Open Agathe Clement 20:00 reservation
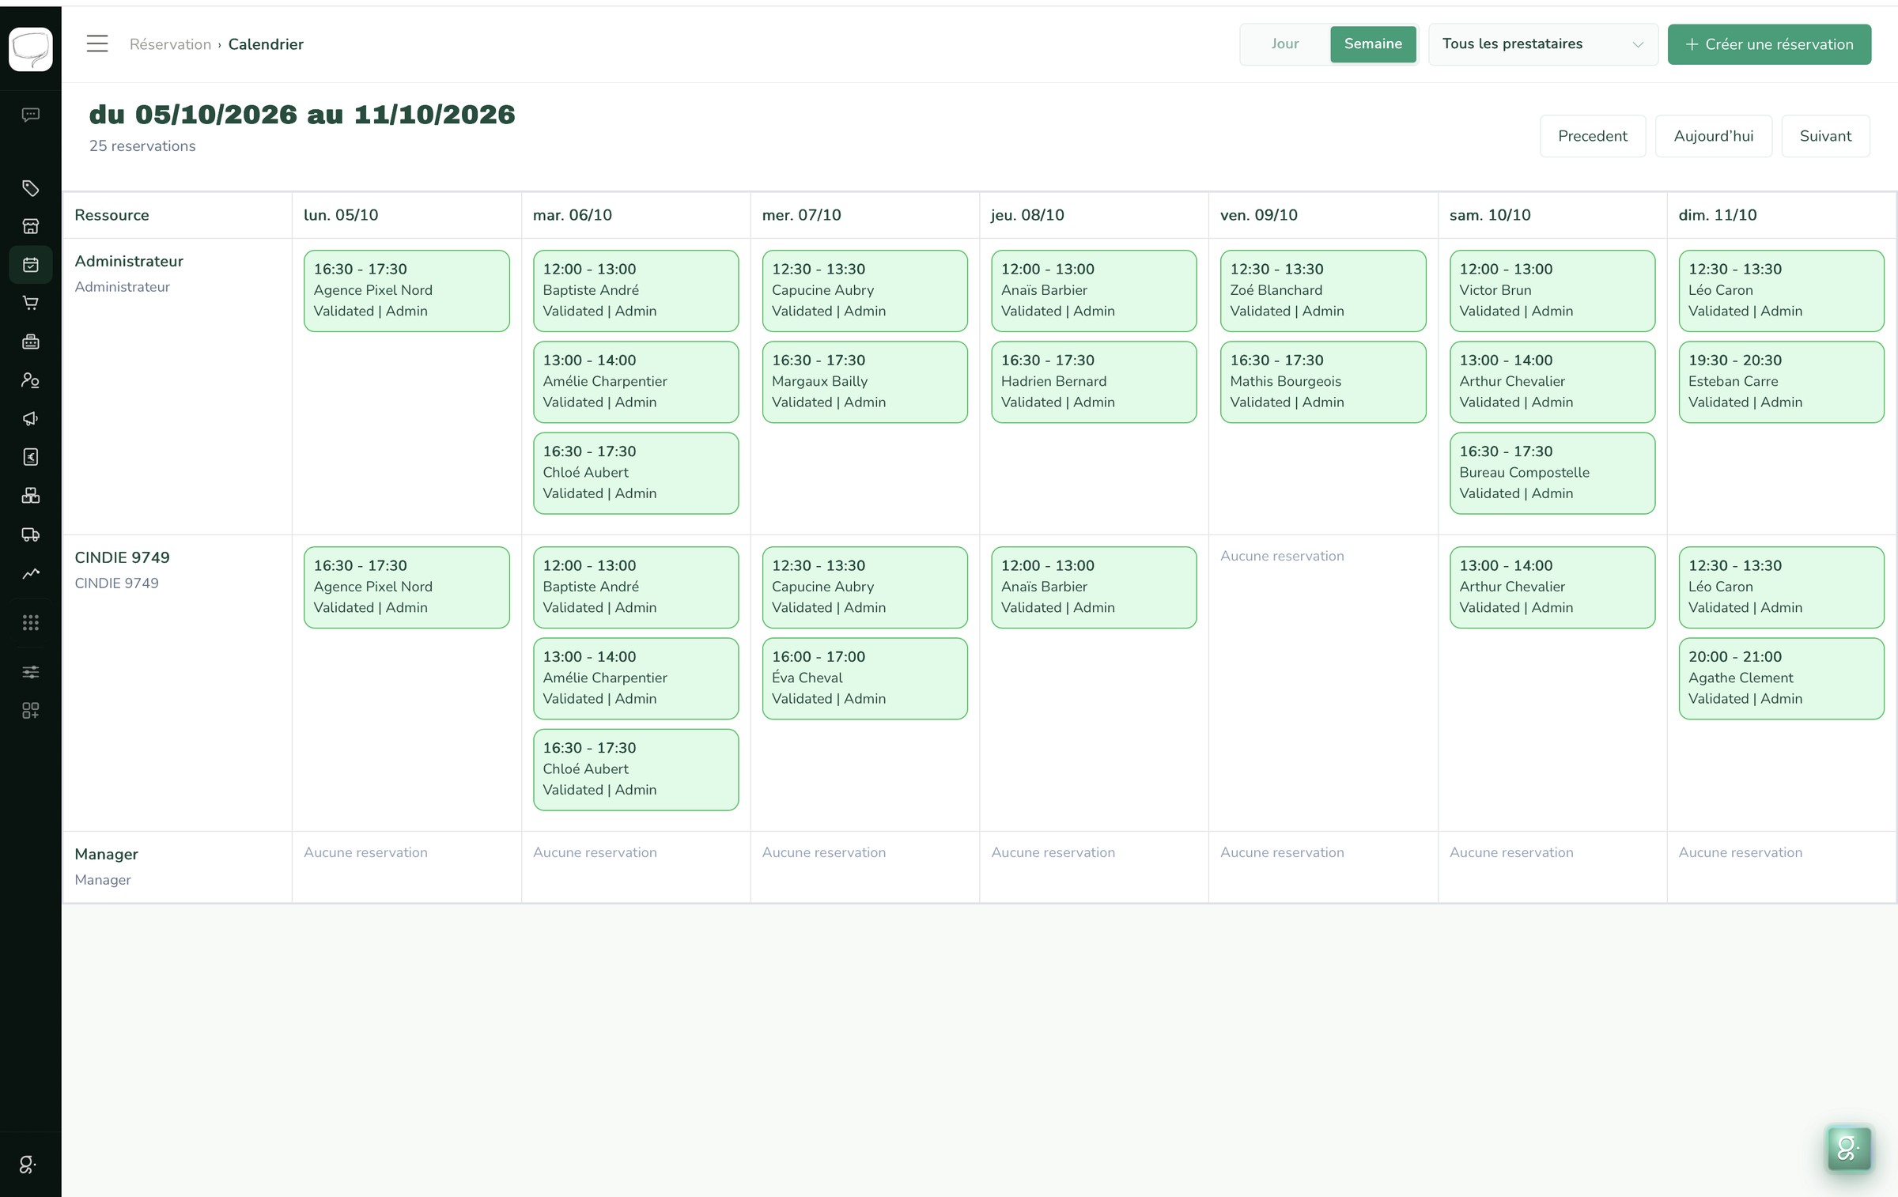 [x=1782, y=678]
